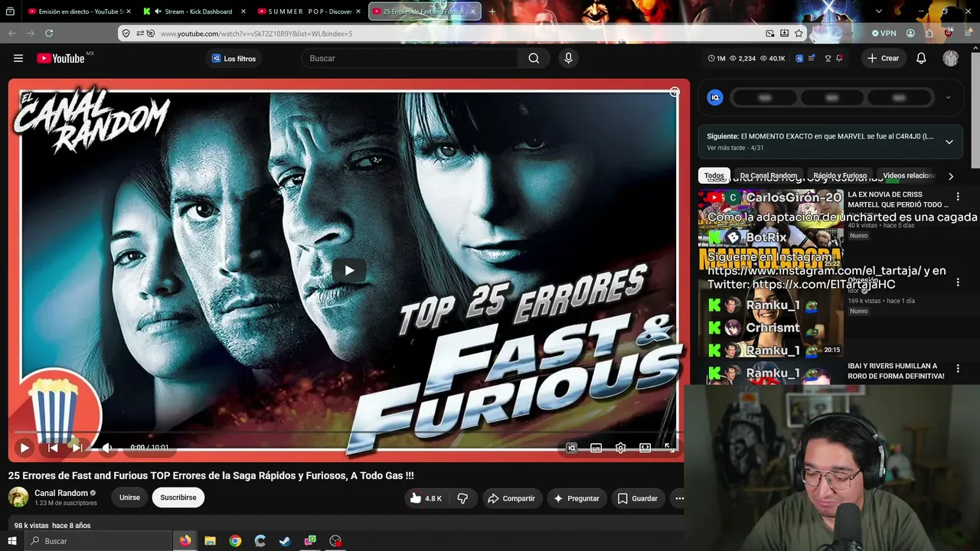Start voice search with microphone icon
980x551 pixels.
[568, 58]
